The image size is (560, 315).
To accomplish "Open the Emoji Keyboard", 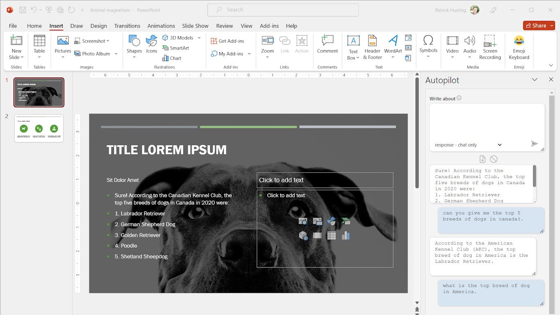I will [519, 48].
